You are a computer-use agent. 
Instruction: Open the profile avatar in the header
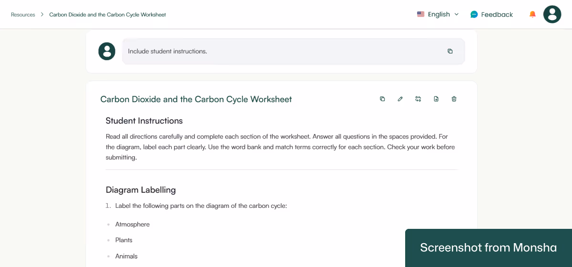coord(552,14)
